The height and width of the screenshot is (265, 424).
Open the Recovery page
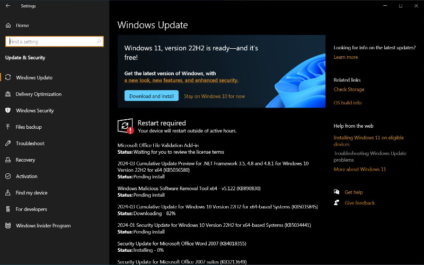click(x=25, y=160)
